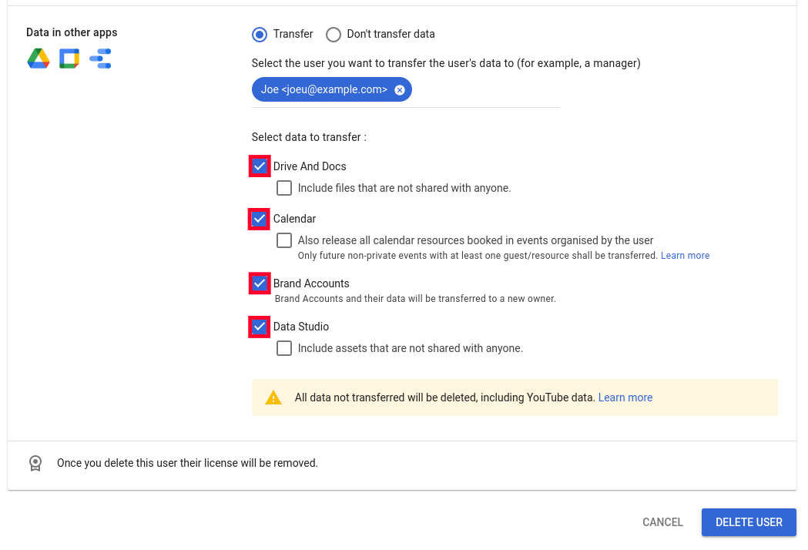Click the DELETE USER button
The height and width of the screenshot is (550, 808).
(748, 522)
